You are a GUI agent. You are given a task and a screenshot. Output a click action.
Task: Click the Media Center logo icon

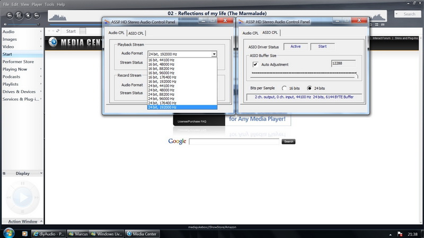click(x=53, y=42)
